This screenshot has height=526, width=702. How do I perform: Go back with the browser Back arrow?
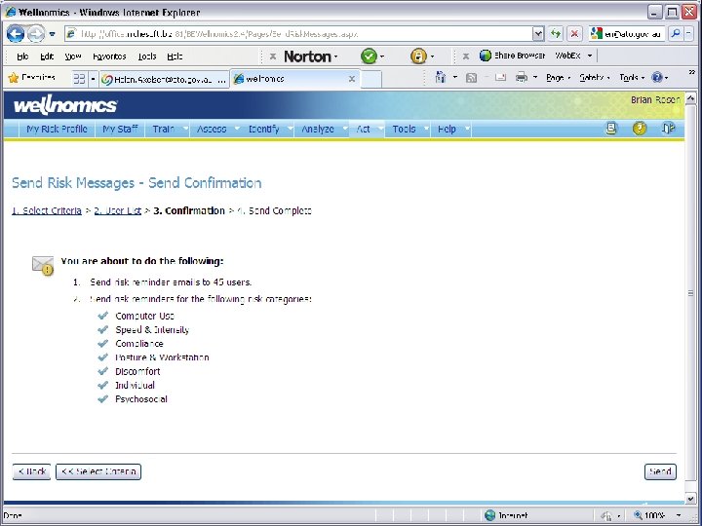point(16,33)
